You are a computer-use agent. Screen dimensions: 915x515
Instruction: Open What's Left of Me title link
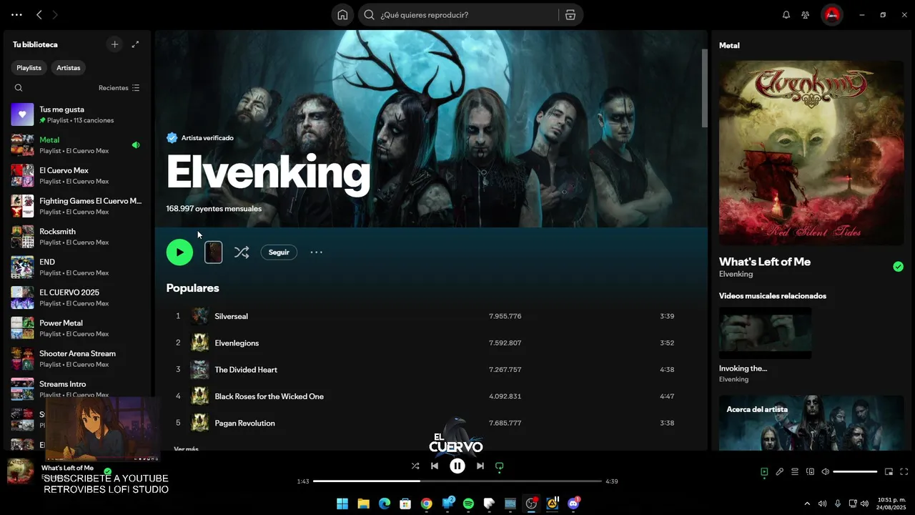tap(765, 262)
